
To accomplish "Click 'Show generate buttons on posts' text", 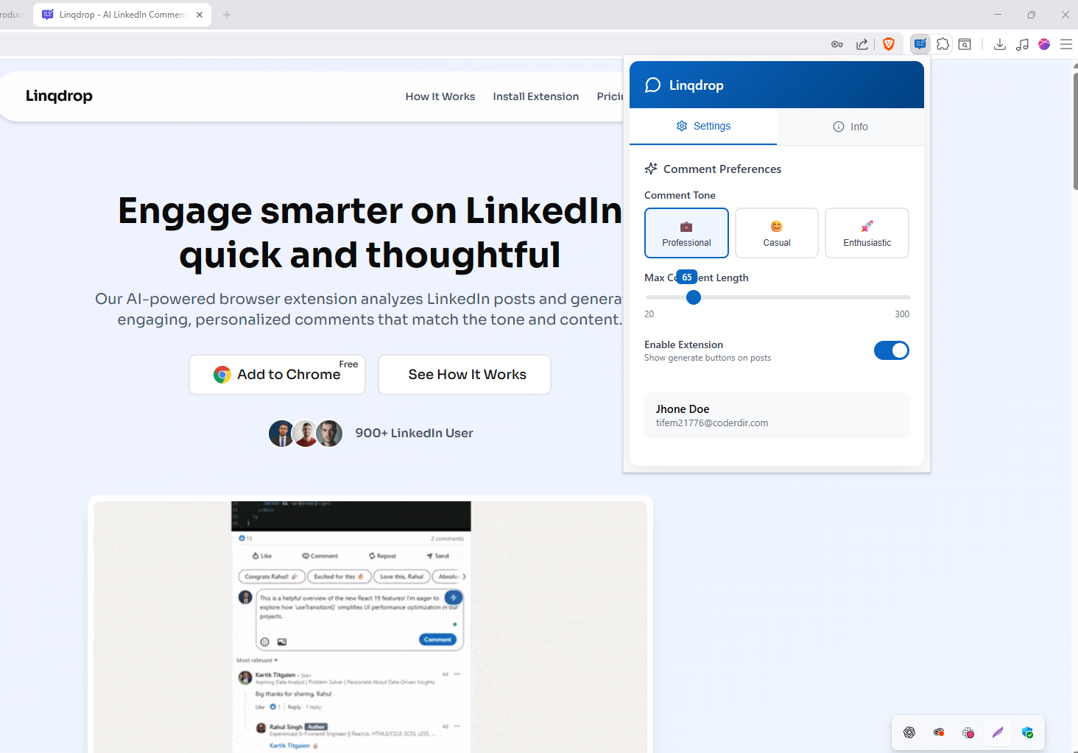I will point(708,358).
